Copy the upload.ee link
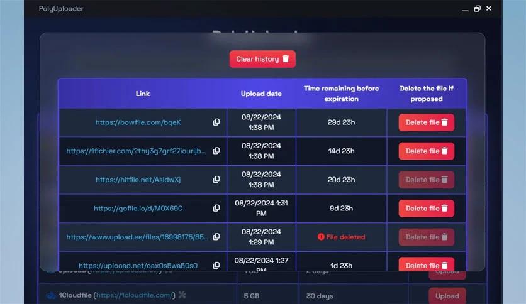Image resolution: width=526 pixels, height=304 pixels. click(x=216, y=237)
